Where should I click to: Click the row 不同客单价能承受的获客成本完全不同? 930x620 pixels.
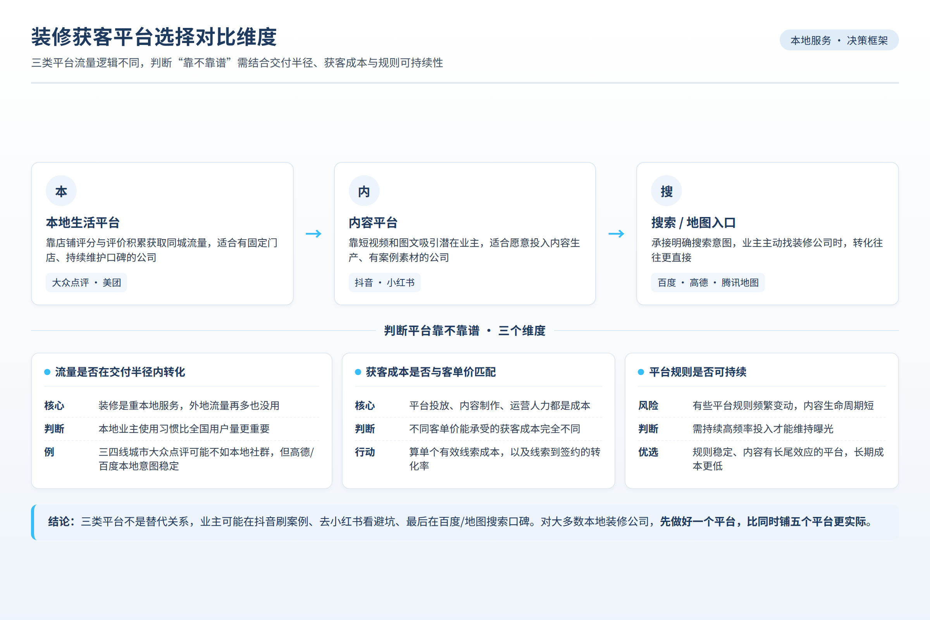pos(494,429)
